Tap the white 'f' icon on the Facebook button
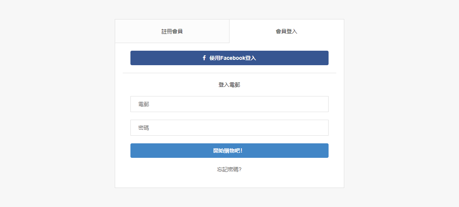459x207 pixels. pos(204,58)
